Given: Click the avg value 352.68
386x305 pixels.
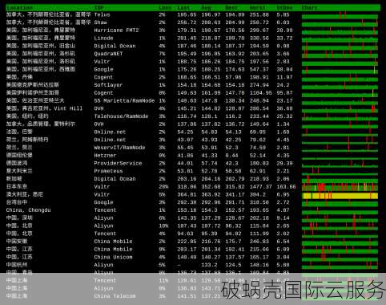Looking at the screenshot, I should [x=211, y=187].
